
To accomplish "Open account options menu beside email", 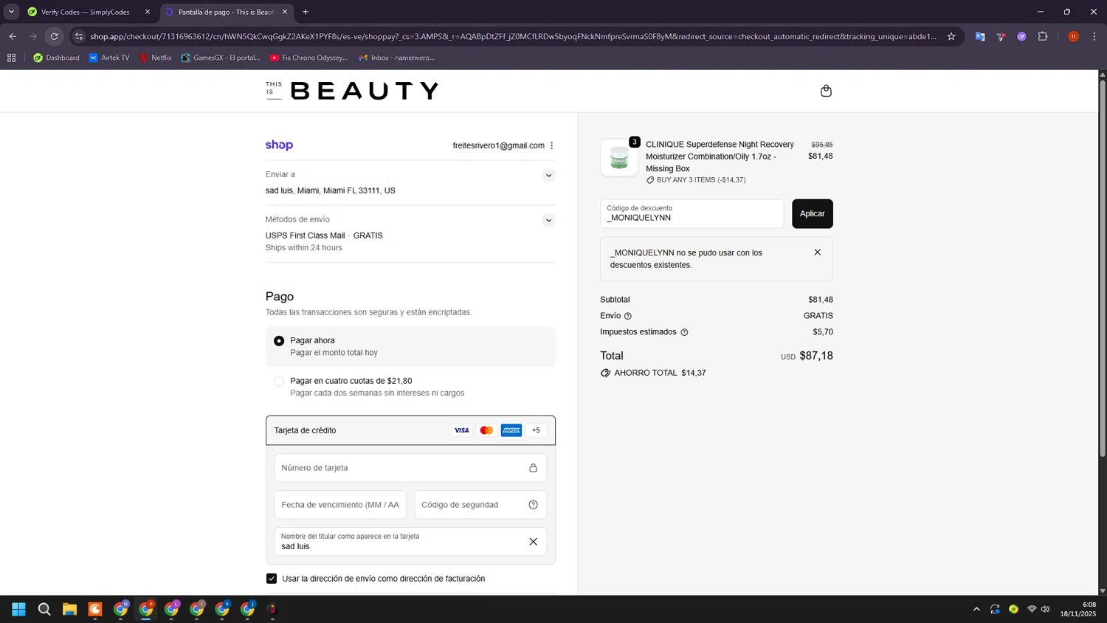I will coord(551,145).
